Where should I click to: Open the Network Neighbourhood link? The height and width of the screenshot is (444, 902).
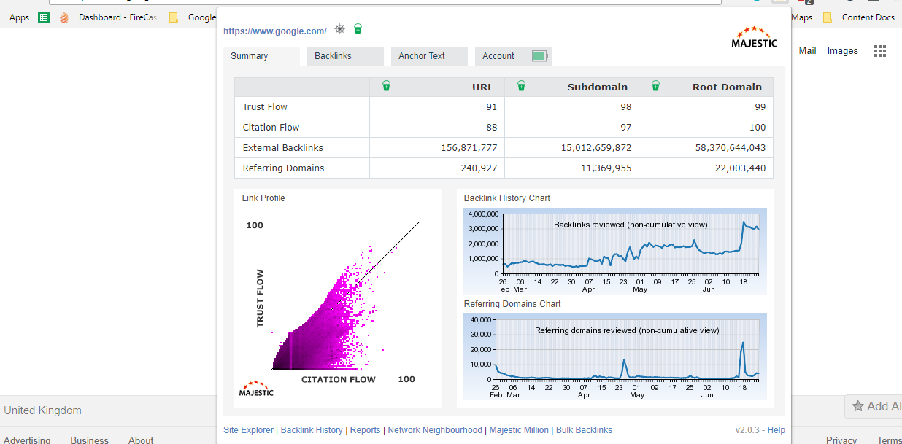[435, 430]
